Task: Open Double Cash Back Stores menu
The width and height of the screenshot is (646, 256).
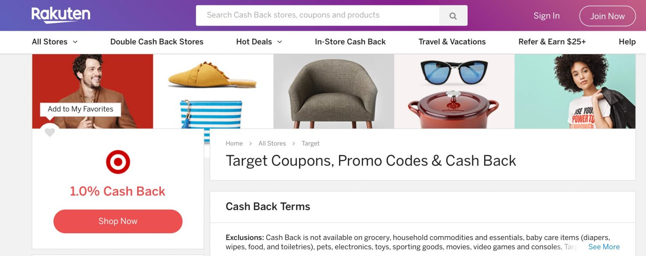Action: 156,42
